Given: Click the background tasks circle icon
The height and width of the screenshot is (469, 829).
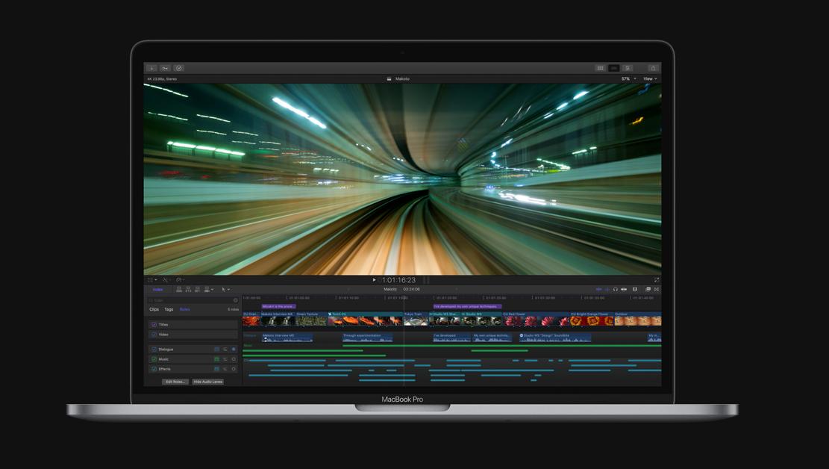Looking at the screenshot, I should coord(178,68).
